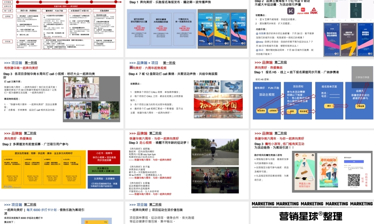The width and height of the screenshot is (374, 224).
Task: Select the red PEAK brand logo
Action: pos(314,11)
